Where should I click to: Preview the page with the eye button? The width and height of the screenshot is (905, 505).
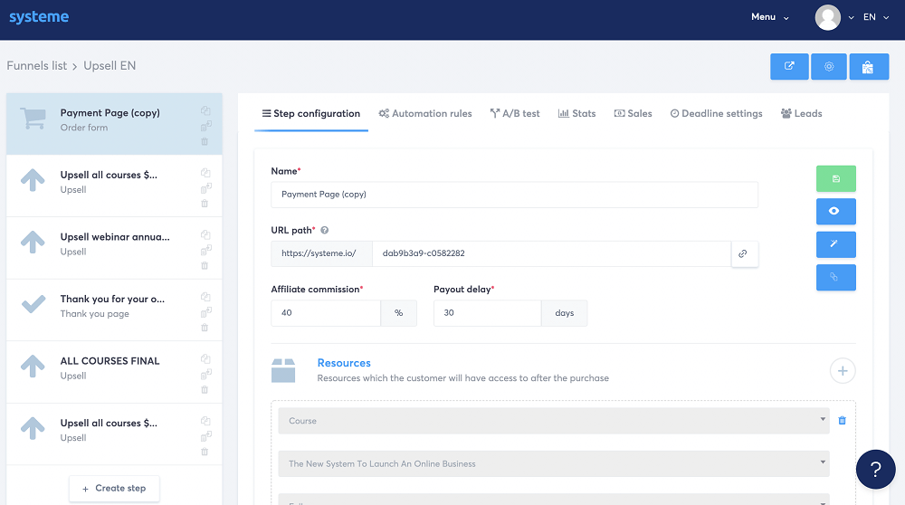(835, 211)
